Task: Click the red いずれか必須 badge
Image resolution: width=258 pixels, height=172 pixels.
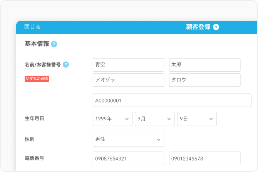Action: tap(37, 79)
